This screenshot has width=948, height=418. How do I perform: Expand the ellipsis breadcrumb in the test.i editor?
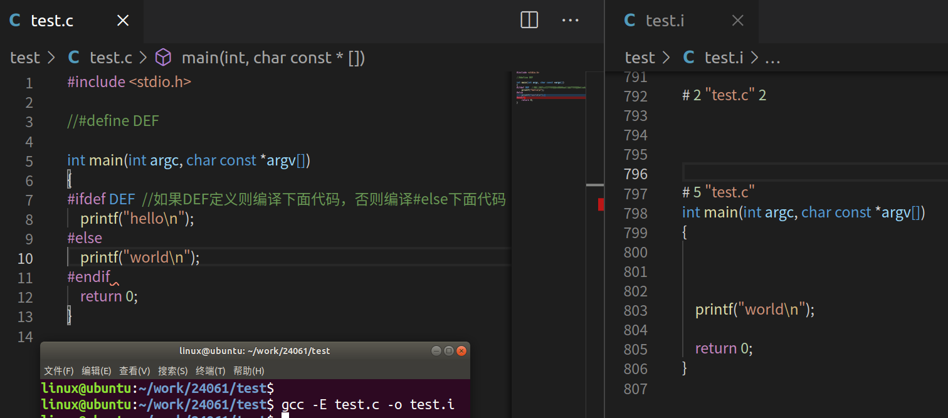point(772,58)
